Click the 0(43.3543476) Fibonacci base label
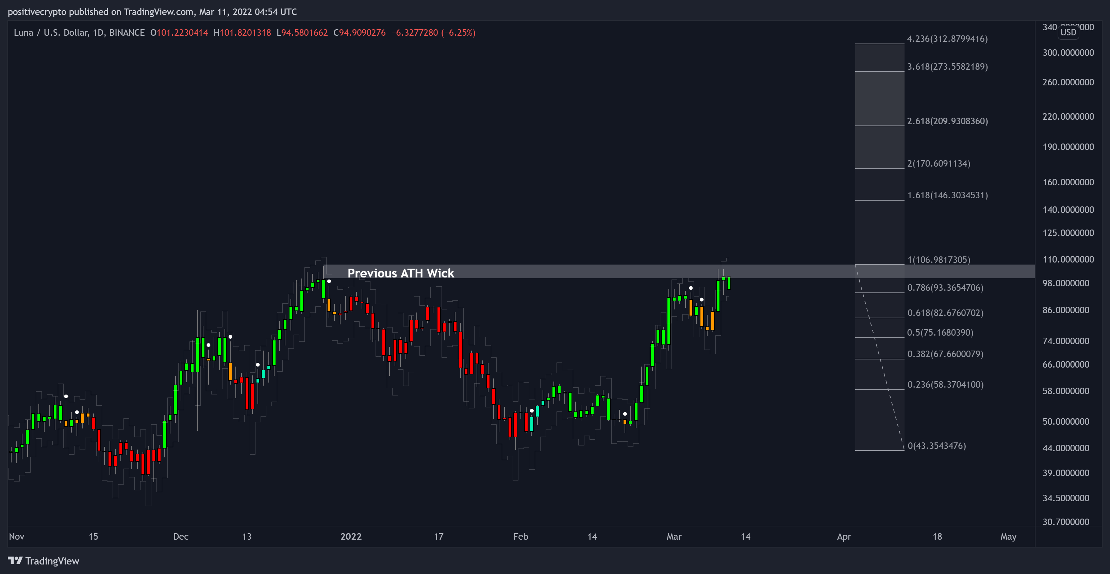Screen dimensions: 1110x574 pos(937,446)
